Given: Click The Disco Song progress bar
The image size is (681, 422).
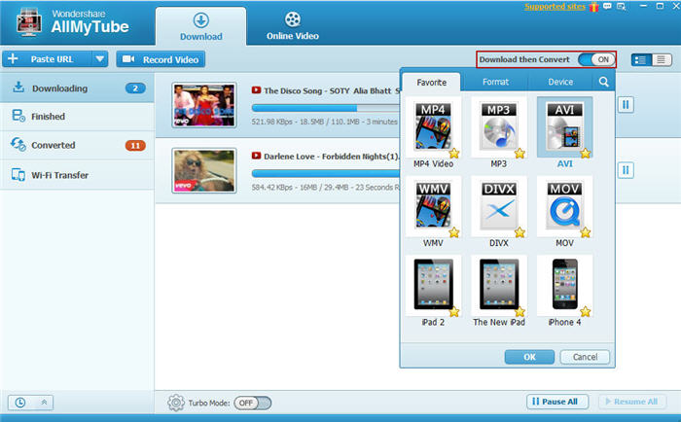Looking at the screenshot, I should pyautogui.click(x=326, y=108).
